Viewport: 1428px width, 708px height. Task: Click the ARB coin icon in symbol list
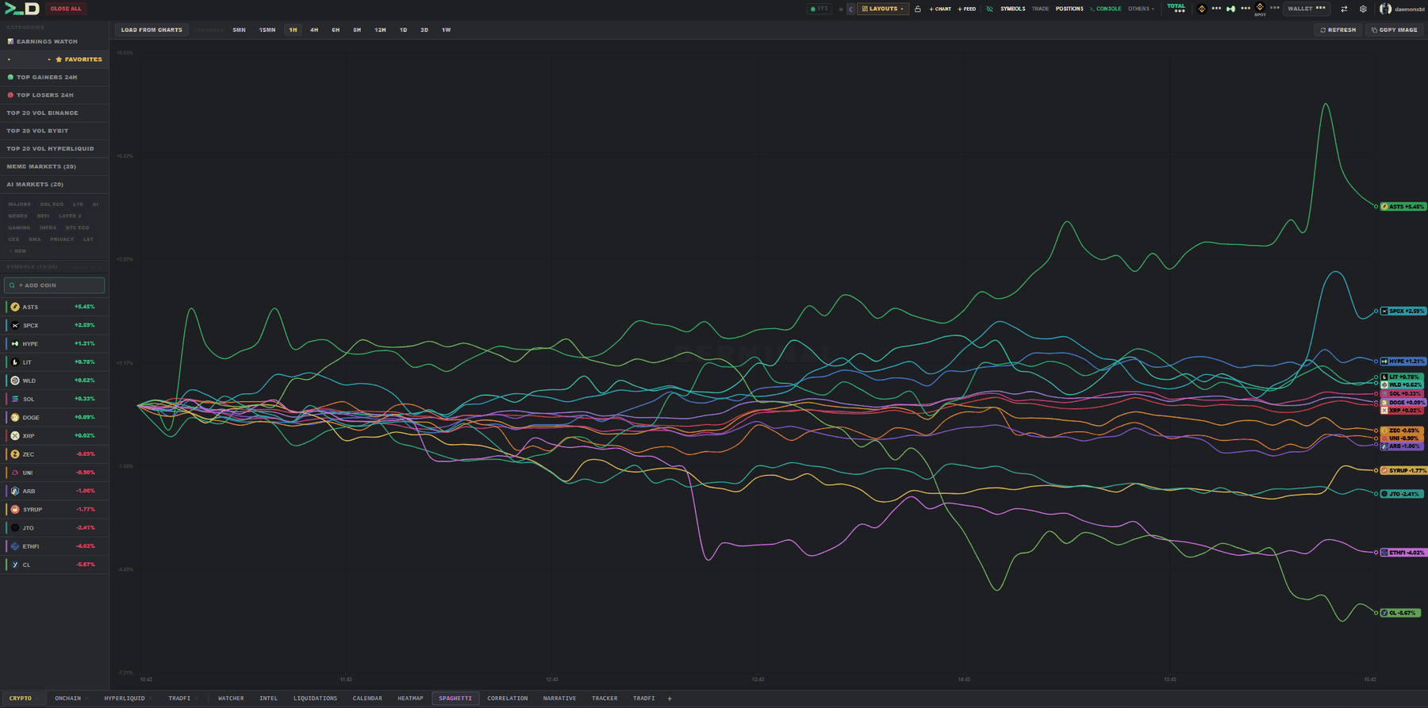[x=15, y=491]
